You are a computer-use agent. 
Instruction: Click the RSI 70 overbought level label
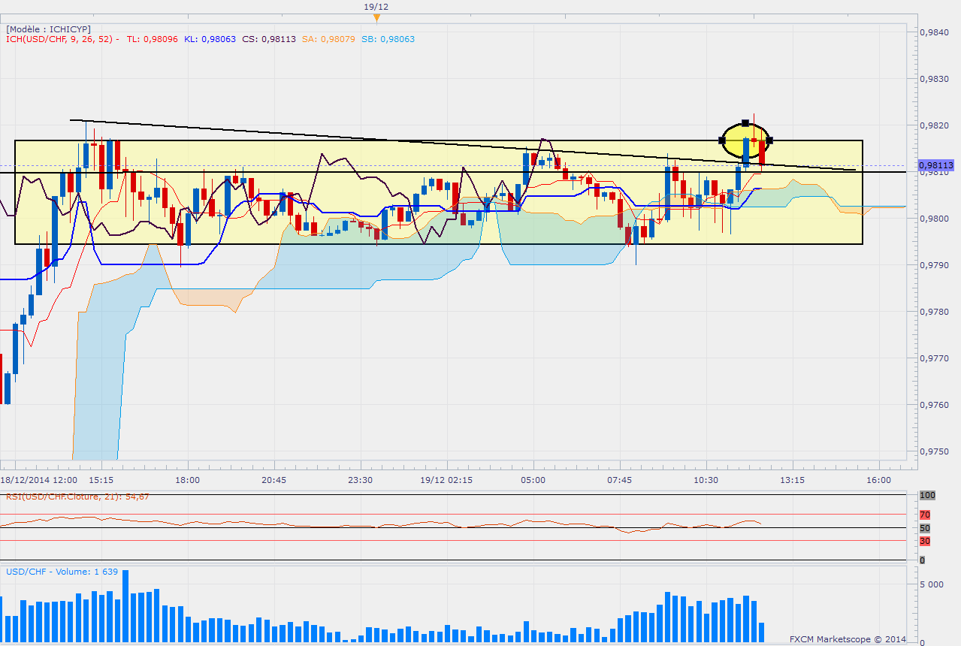point(925,515)
